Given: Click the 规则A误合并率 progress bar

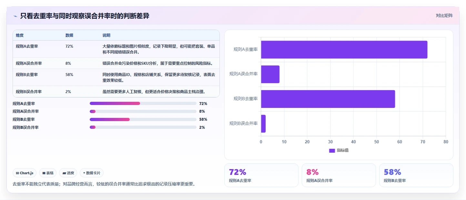Looking at the screenshot, I should pyautogui.click(x=143, y=111).
